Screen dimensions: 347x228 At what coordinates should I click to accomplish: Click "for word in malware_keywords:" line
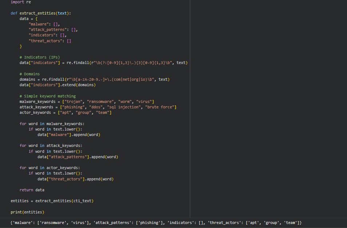point(52,124)
